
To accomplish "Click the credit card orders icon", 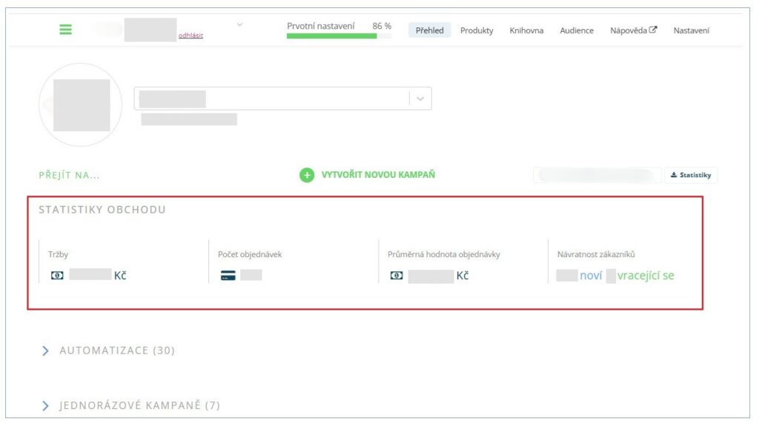I will (228, 276).
